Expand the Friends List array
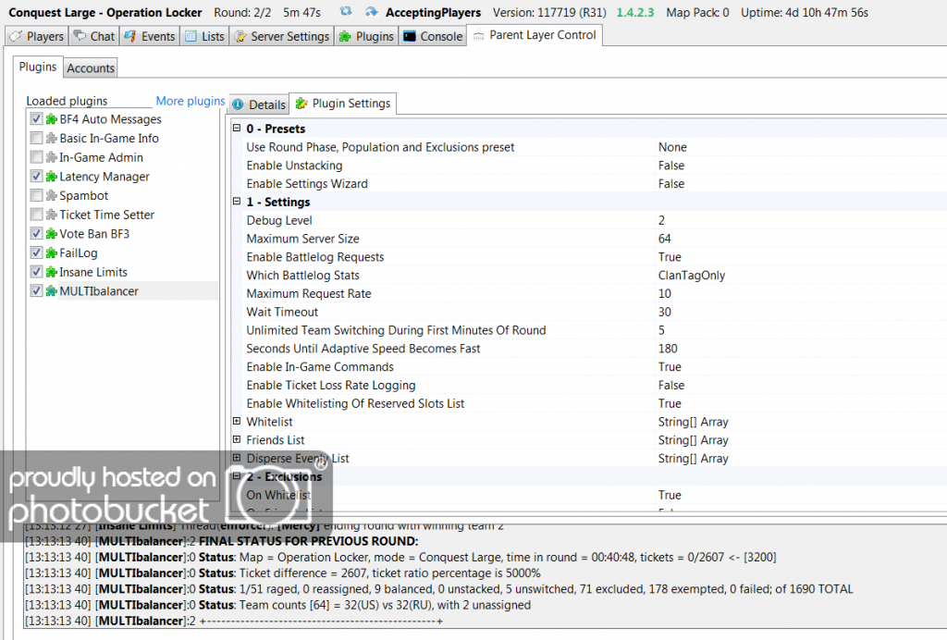This screenshot has width=947, height=640. 237,440
